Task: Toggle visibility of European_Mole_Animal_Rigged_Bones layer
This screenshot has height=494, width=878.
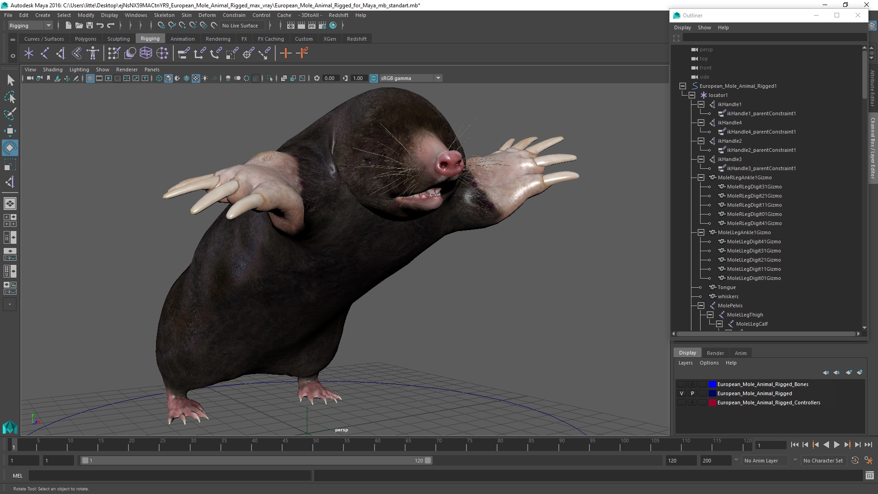Action: tap(681, 385)
